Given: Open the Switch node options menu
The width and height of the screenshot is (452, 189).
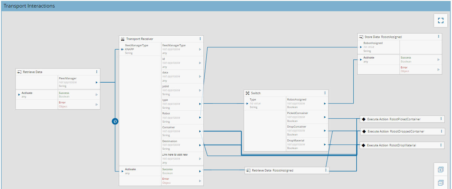Looking at the screenshot, I should pyautogui.click(x=325, y=93).
